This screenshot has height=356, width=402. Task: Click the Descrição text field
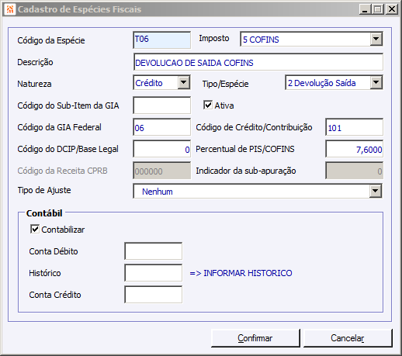point(258,62)
